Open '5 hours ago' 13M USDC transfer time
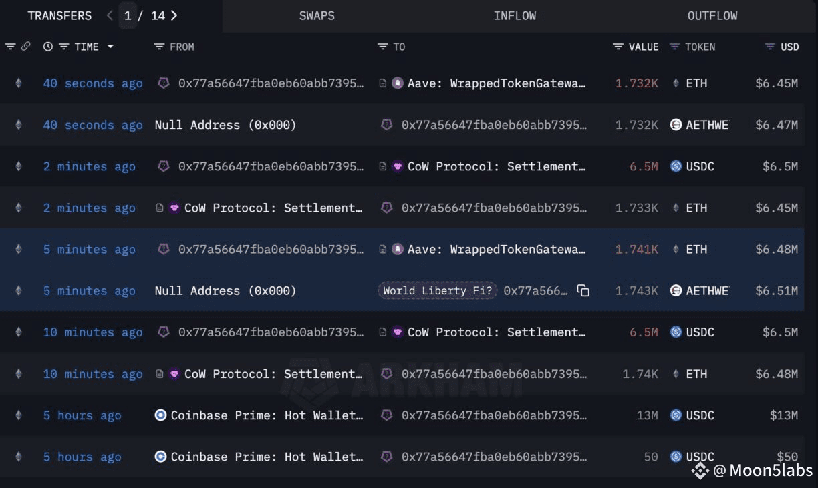Viewport: 818px width, 488px height. coord(82,415)
